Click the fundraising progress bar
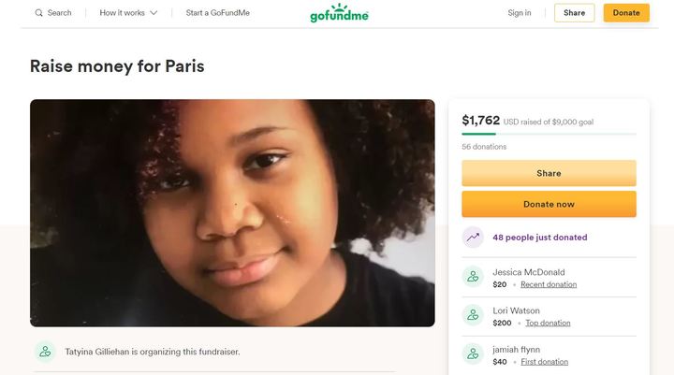This screenshot has height=375, width=674. pyautogui.click(x=549, y=135)
